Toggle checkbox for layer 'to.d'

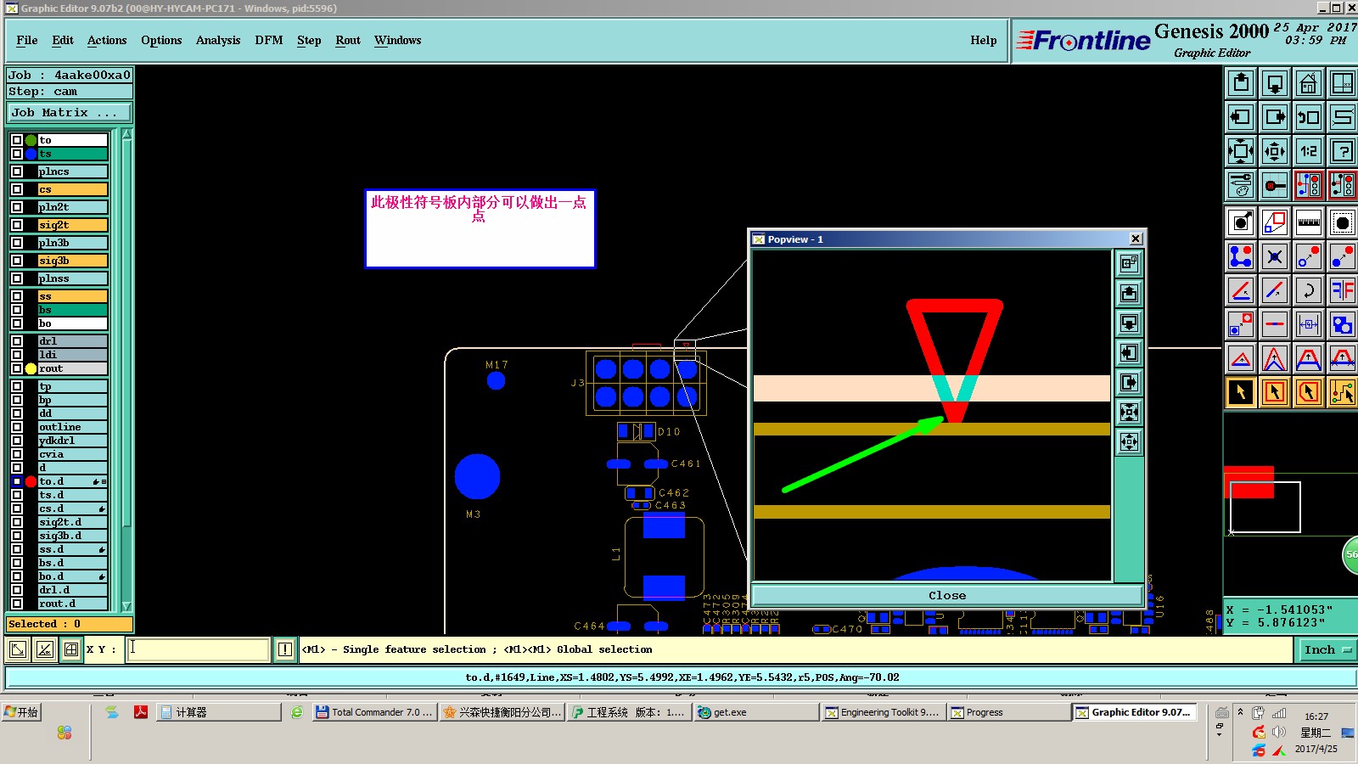[x=17, y=481]
